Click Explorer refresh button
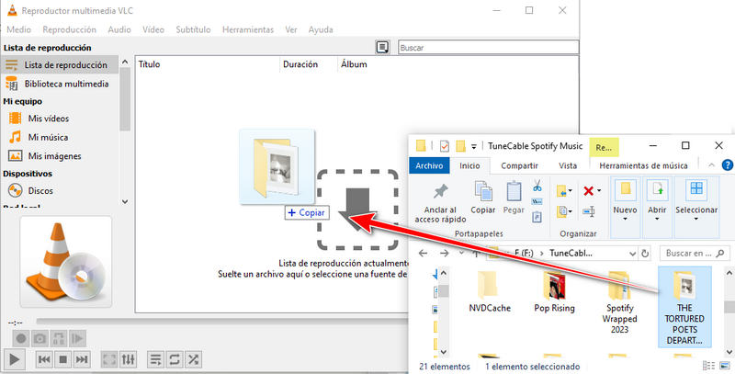This screenshot has height=374, width=735. point(645,254)
